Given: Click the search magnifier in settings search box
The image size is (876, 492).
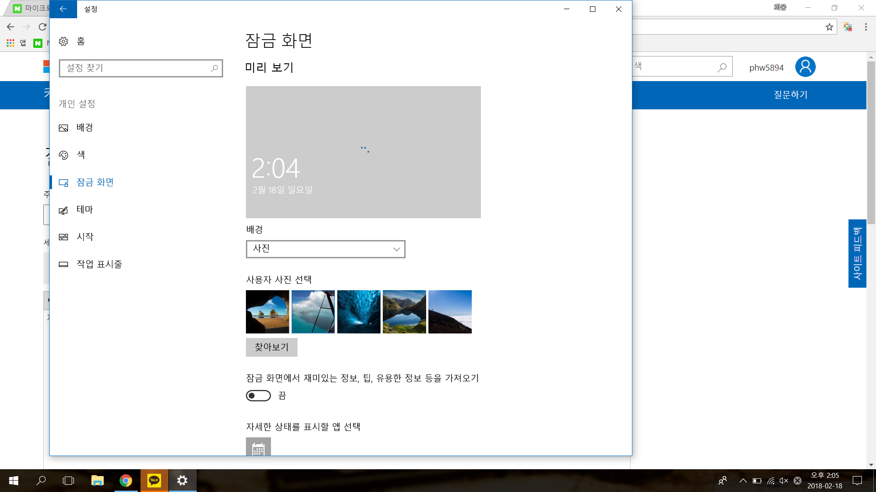Looking at the screenshot, I should (x=214, y=68).
